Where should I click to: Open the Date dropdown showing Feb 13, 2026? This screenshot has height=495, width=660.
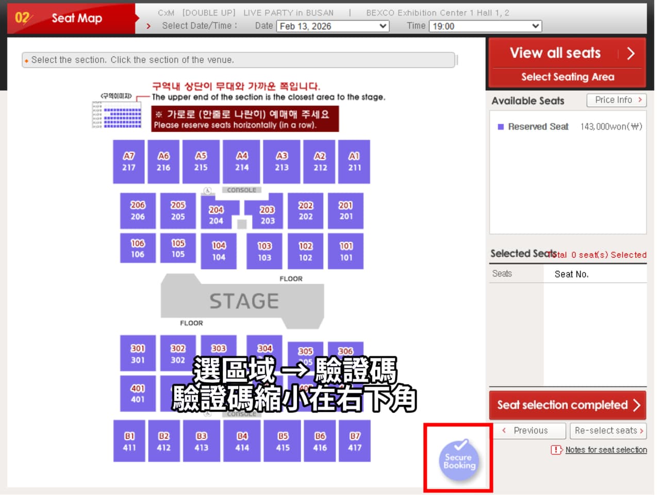pos(333,26)
